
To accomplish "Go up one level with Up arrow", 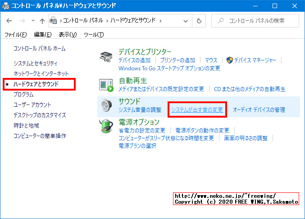I will (x=42, y=21).
